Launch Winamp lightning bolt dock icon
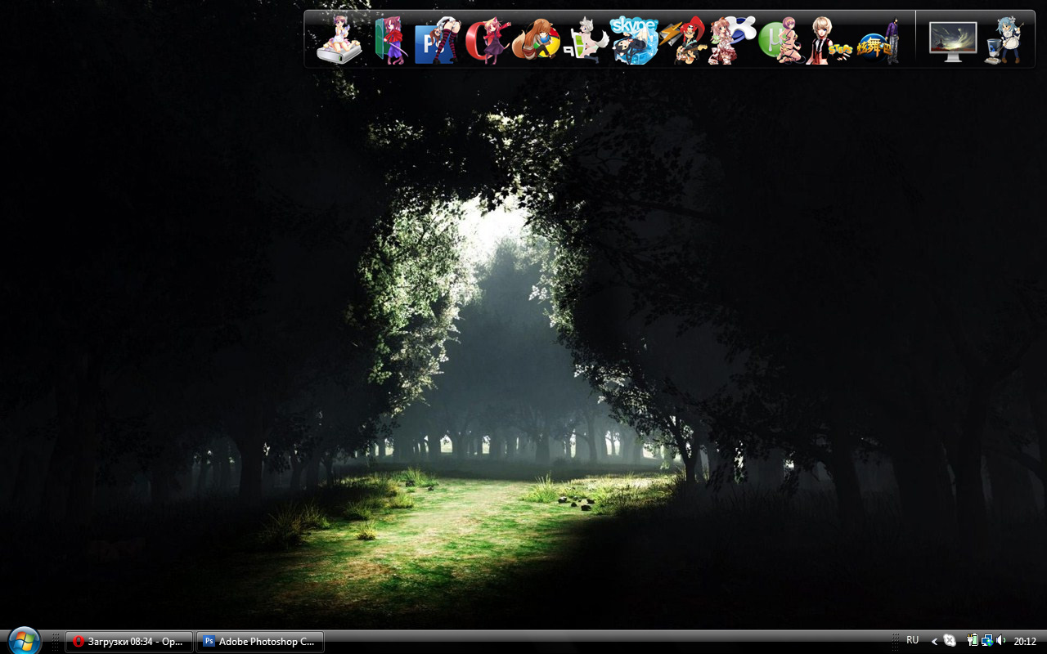 683,40
